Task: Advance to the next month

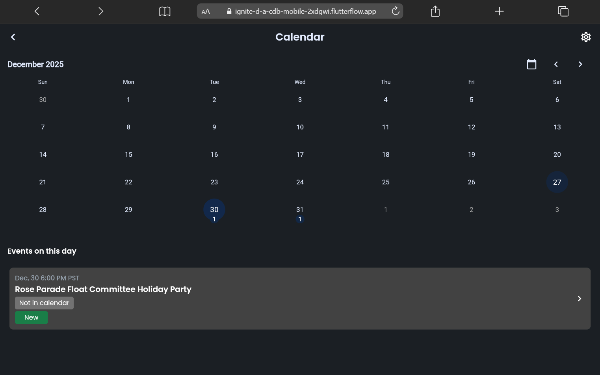Action: tap(580, 64)
